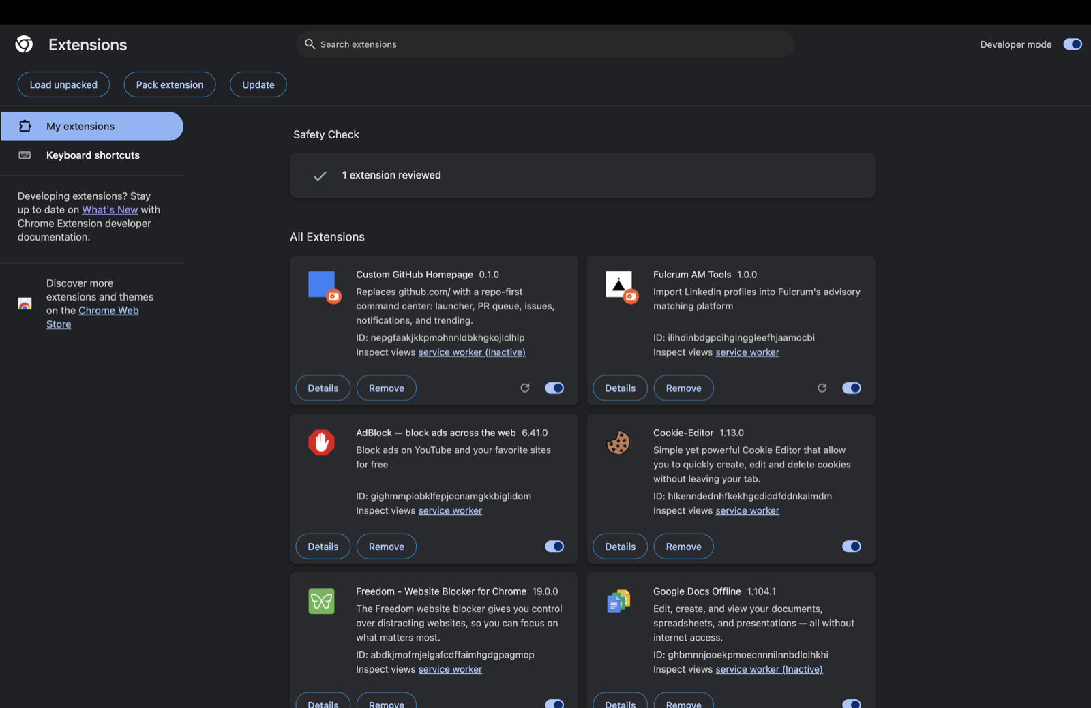Click the Cookie-Editor extension ID text
Screen dimensions: 1091x708
pos(743,496)
